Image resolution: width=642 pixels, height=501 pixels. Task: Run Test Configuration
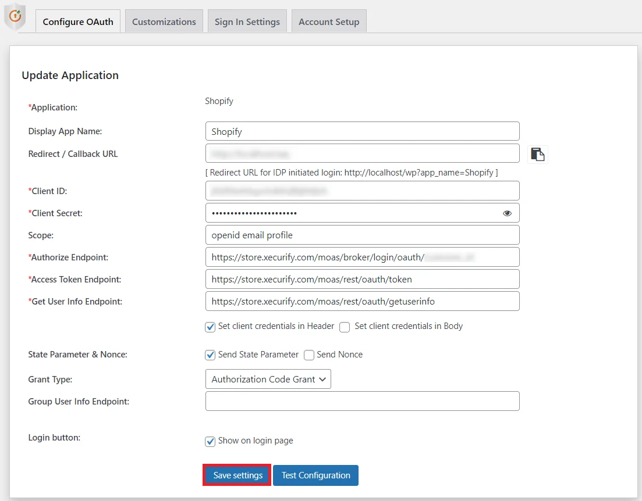[x=315, y=475]
